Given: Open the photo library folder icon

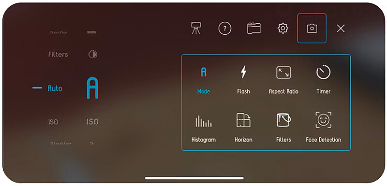Looking at the screenshot, I should coord(254,29).
